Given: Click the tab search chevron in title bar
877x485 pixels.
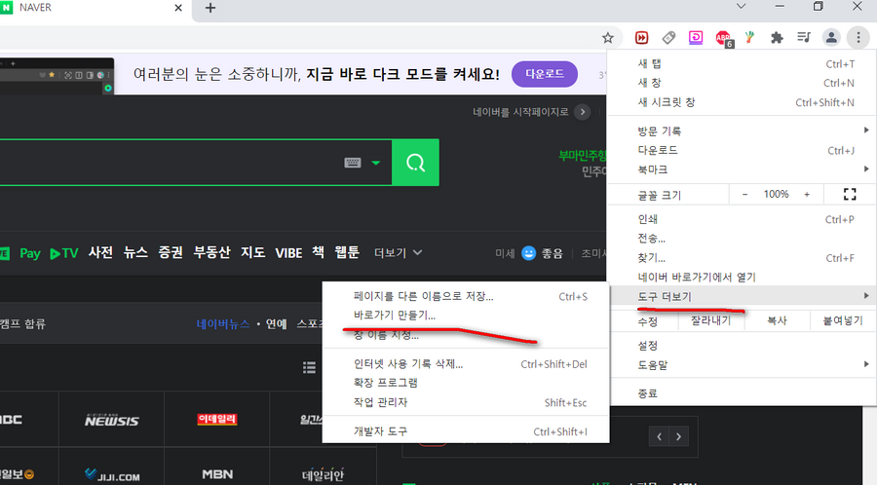Looking at the screenshot, I should click(x=742, y=7).
